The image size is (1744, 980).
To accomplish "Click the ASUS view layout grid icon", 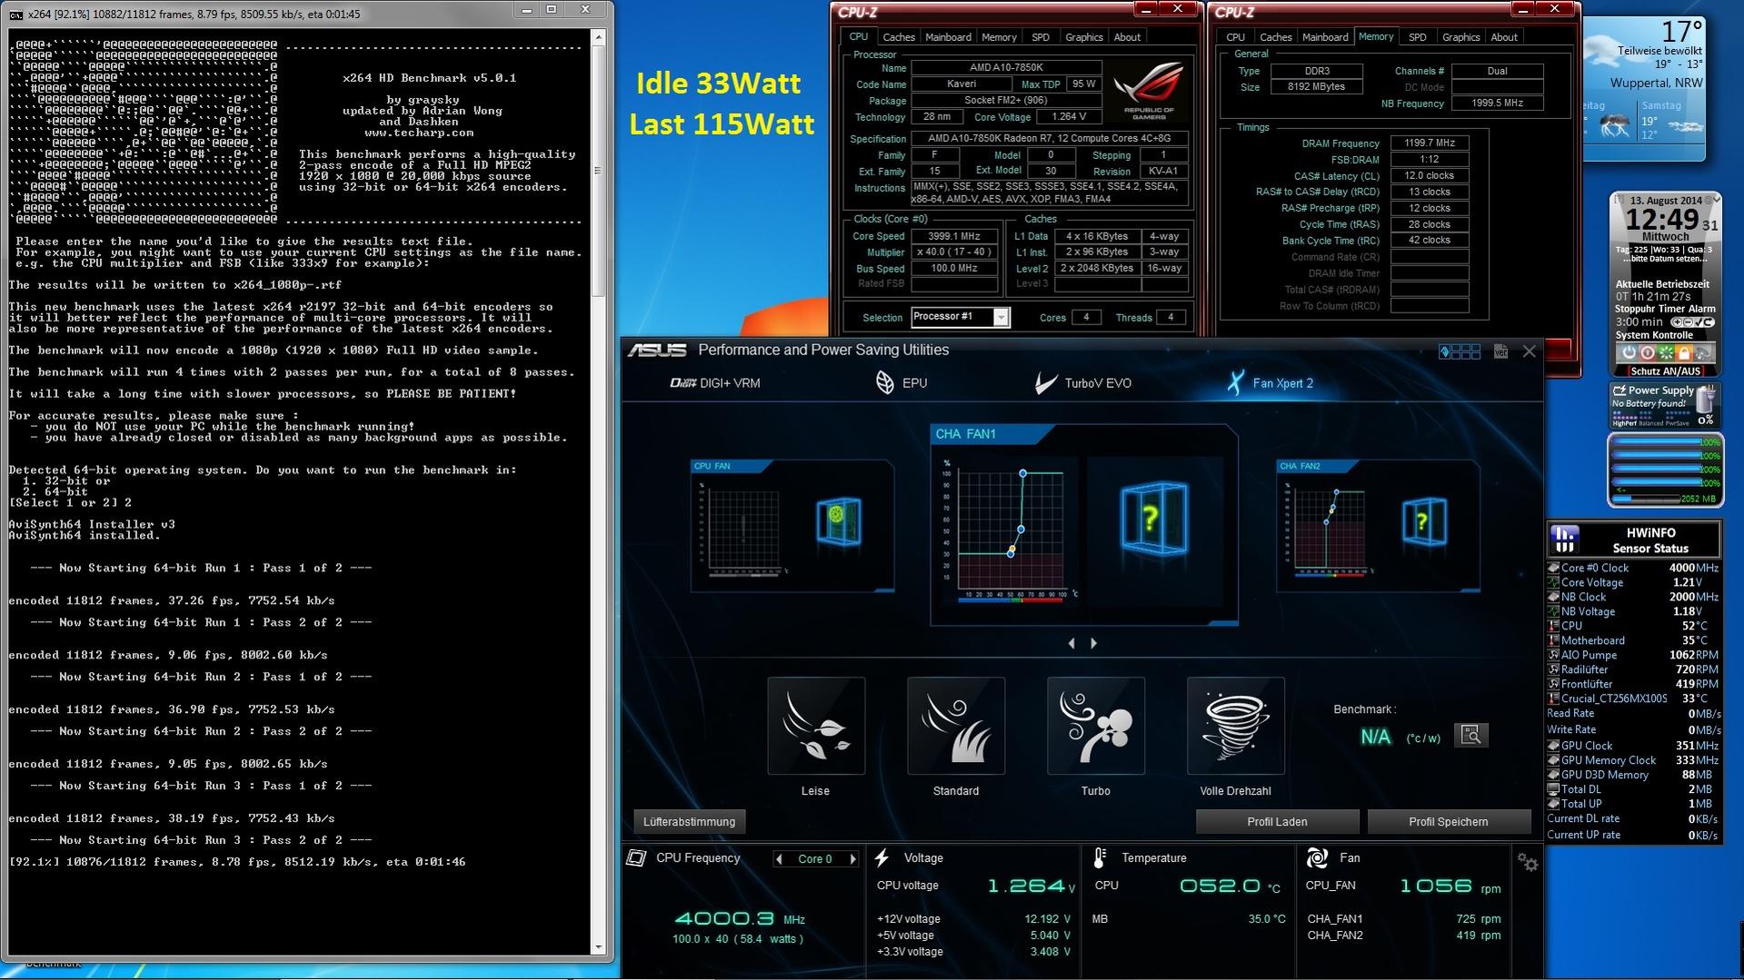I will 1460,351.
